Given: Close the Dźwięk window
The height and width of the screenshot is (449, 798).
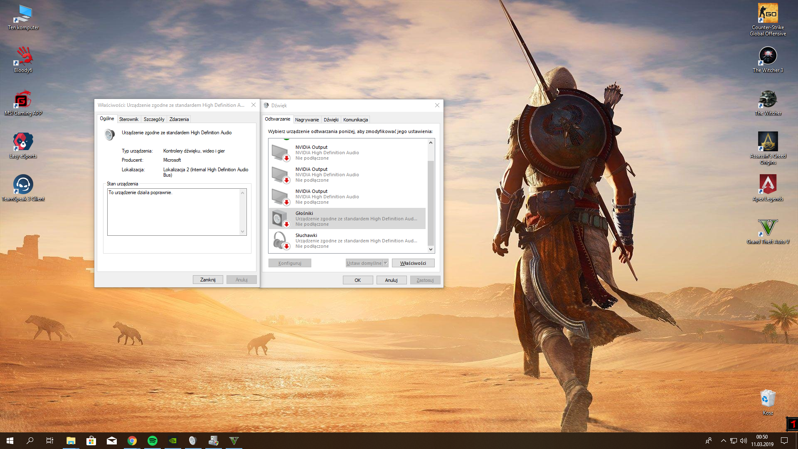Looking at the screenshot, I should (x=437, y=105).
